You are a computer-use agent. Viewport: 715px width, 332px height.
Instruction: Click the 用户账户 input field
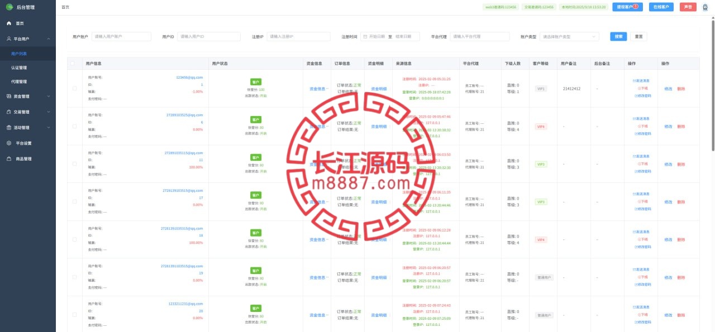coord(121,36)
